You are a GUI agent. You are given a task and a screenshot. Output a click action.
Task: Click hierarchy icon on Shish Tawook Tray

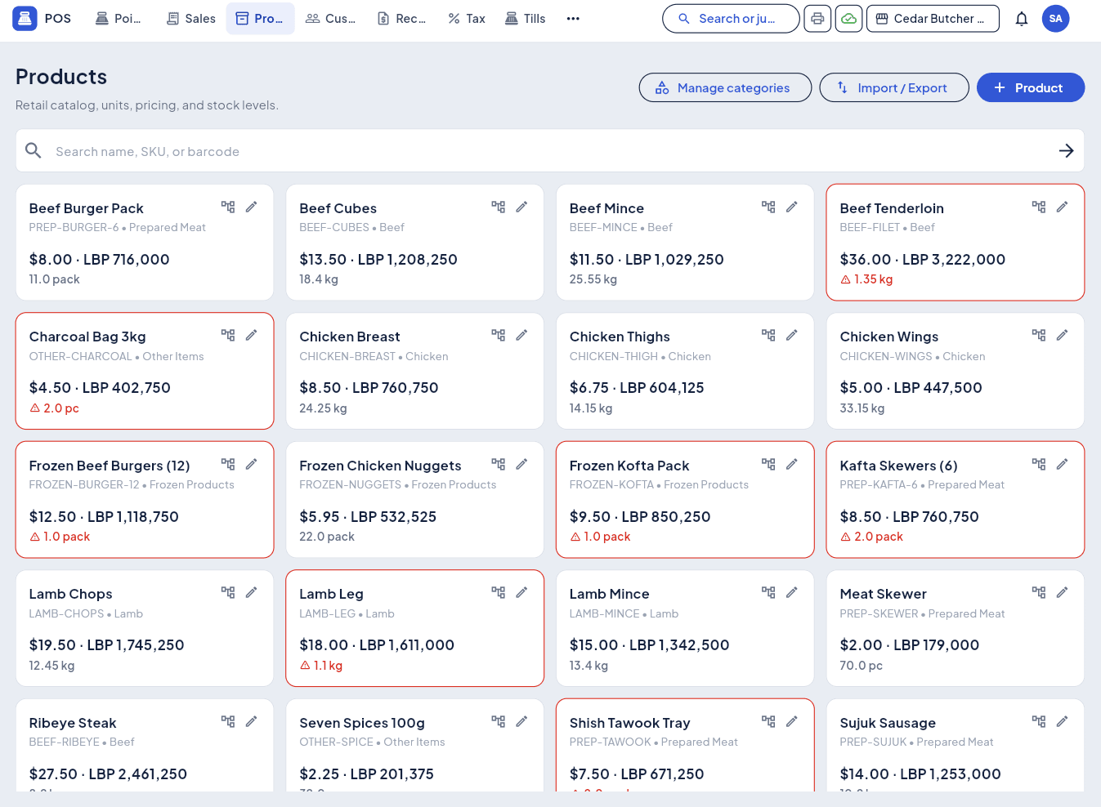768,721
